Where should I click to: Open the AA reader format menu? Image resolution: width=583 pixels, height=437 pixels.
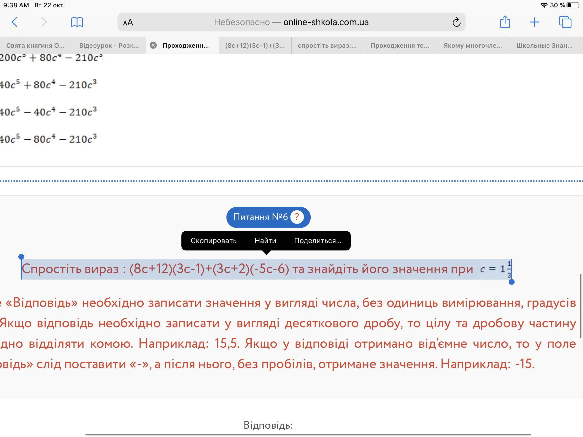click(128, 22)
